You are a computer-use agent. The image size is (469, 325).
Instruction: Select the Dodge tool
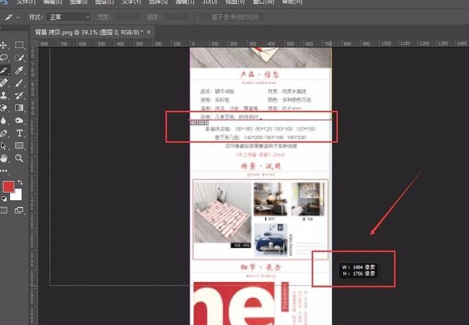tap(19, 120)
